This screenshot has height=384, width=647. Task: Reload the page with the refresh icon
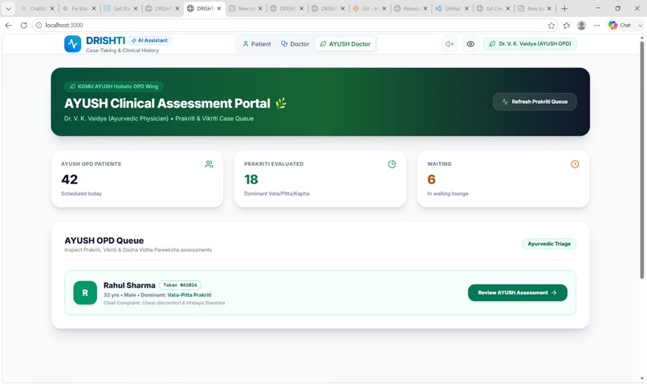23,25
